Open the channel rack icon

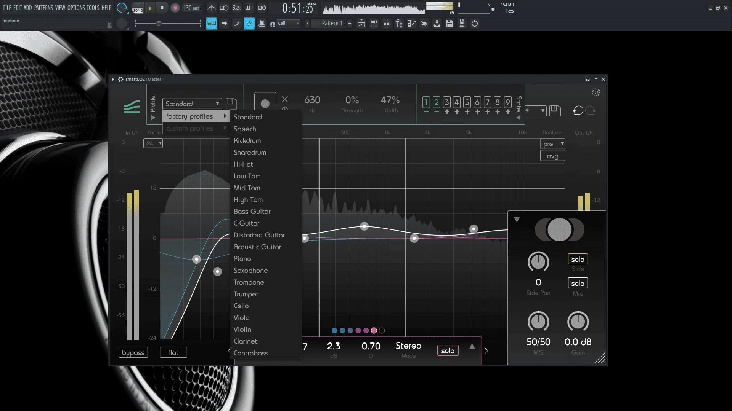click(x=374, y=24)
